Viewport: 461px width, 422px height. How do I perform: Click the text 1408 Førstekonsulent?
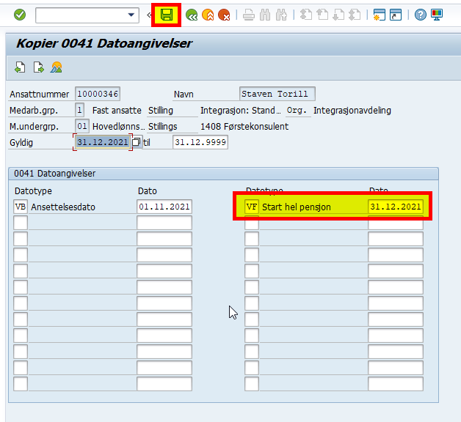click(244, 127)
